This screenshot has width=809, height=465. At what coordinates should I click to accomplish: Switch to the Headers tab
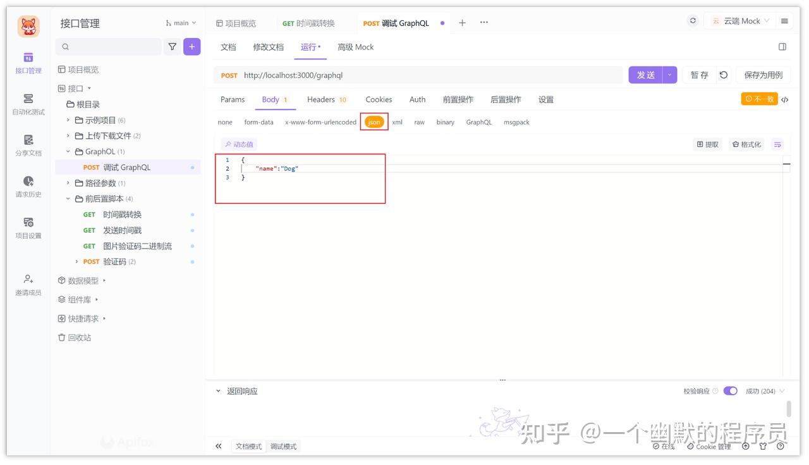(x=321, y=99)
